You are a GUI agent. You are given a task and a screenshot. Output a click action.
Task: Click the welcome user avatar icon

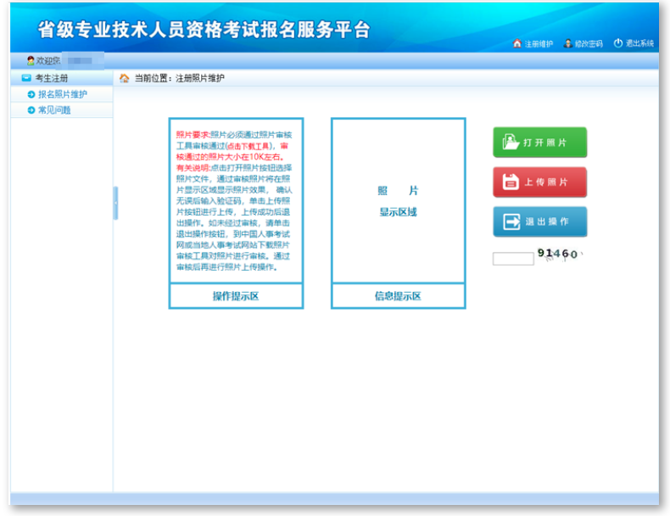31,61
